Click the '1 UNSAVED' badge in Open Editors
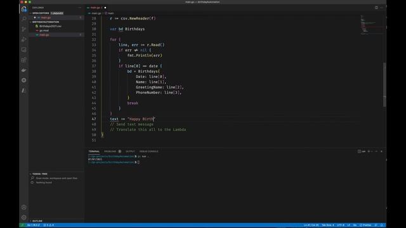Image resolution: width=406 pixels, height=228 pixels. click(x=57, y=13)
